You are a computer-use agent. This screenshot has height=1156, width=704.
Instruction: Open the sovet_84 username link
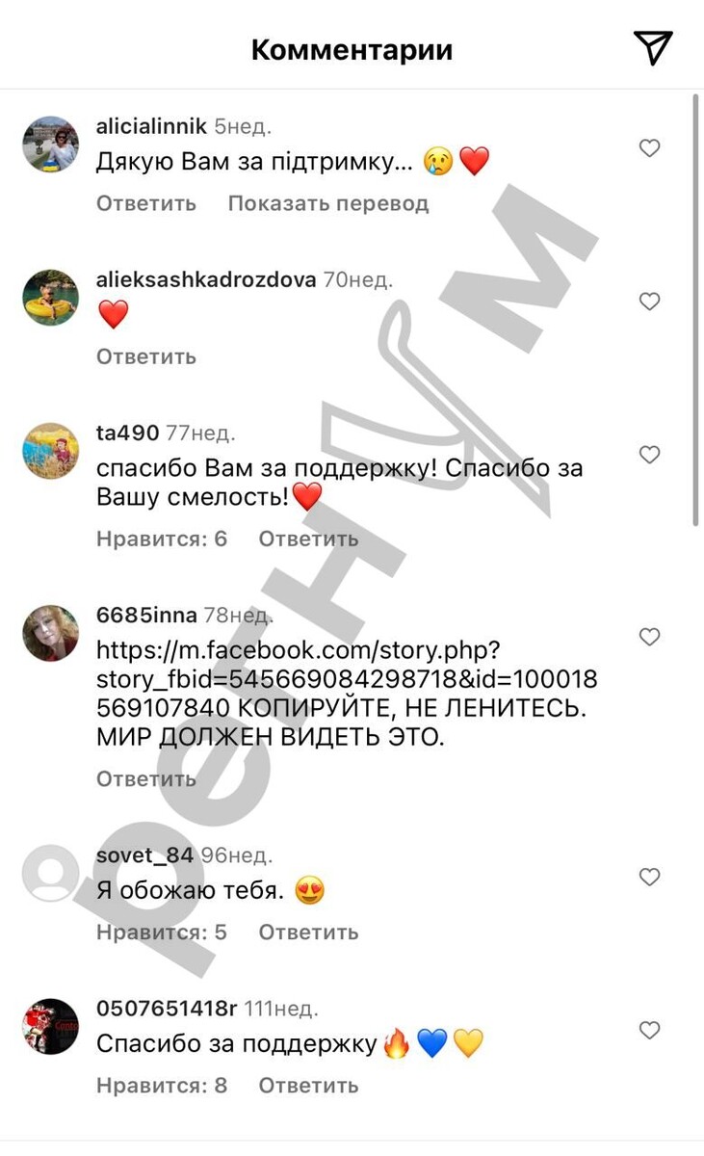pyautogui.click(x=145, y=854)
